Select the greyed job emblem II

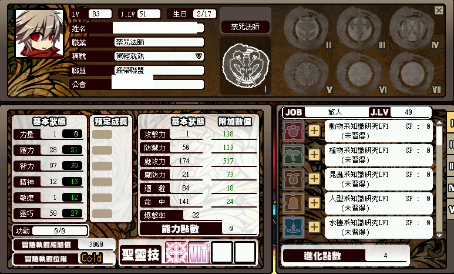[306, 28]
